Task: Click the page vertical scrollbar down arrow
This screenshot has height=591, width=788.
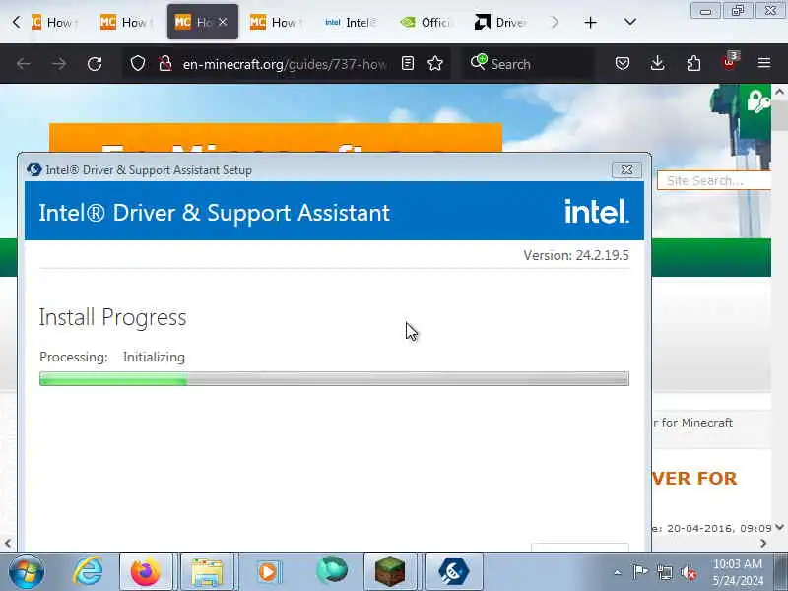Action: (x=779, y=527)
